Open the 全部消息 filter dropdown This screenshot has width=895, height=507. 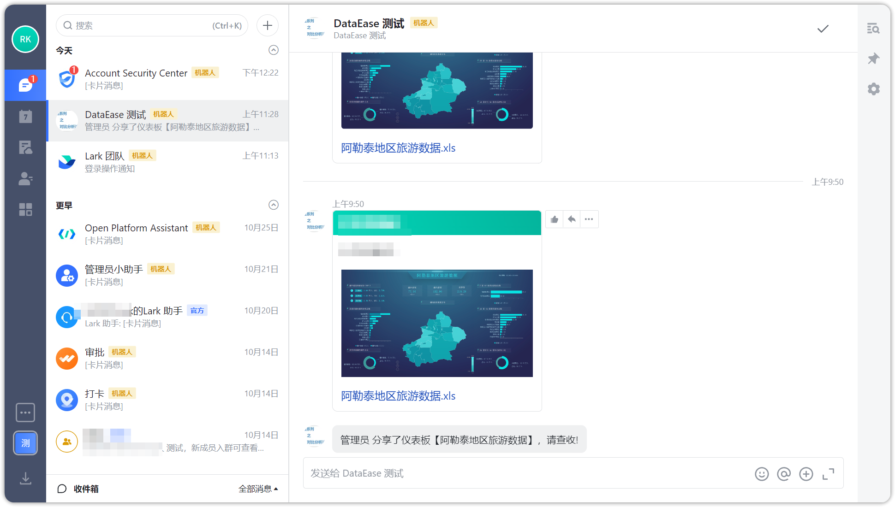[258, 489]
